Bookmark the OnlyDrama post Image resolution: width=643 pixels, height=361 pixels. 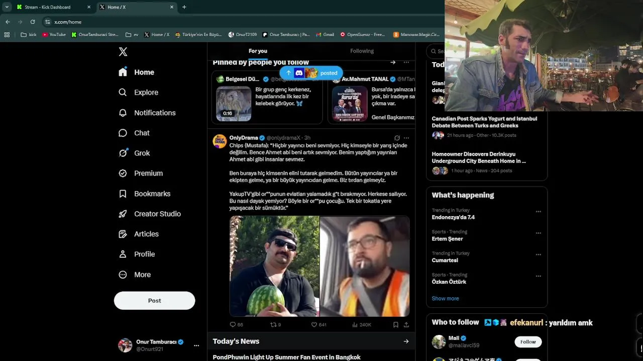coord(396,324)
